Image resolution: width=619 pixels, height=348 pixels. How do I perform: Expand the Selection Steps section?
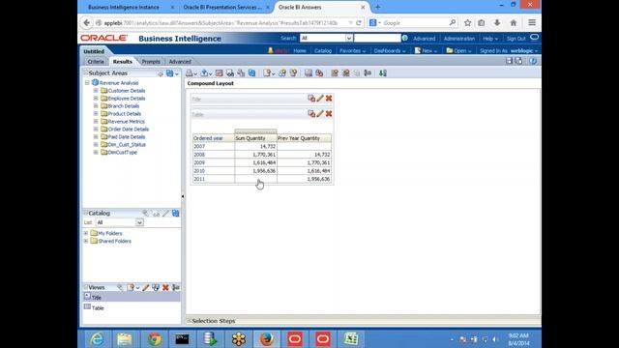190,321
